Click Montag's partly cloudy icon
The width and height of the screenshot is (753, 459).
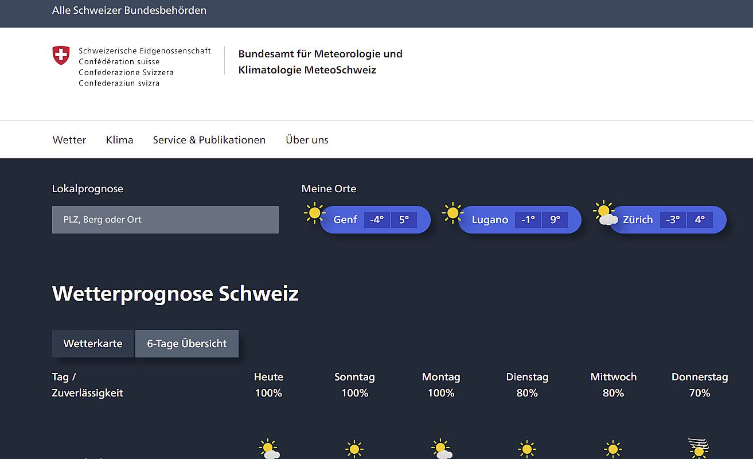point(441,449)
